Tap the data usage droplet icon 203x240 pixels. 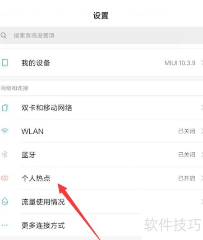5,202
